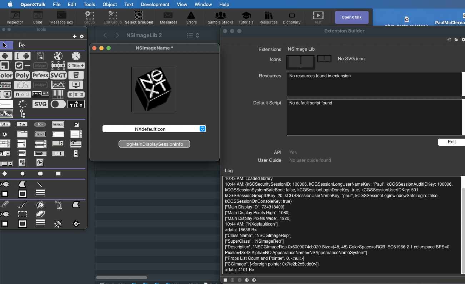
Task: Go forward with the right chevron in NSImageLib
Action: click(x=117, y=35)
